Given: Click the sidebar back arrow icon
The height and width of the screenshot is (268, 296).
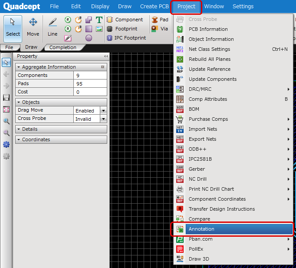Looking at the screenshot, I should (x=6, y=74).
